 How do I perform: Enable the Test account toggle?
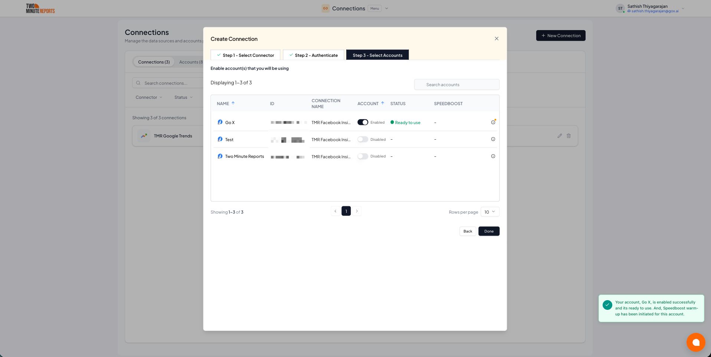click(363, 139)
